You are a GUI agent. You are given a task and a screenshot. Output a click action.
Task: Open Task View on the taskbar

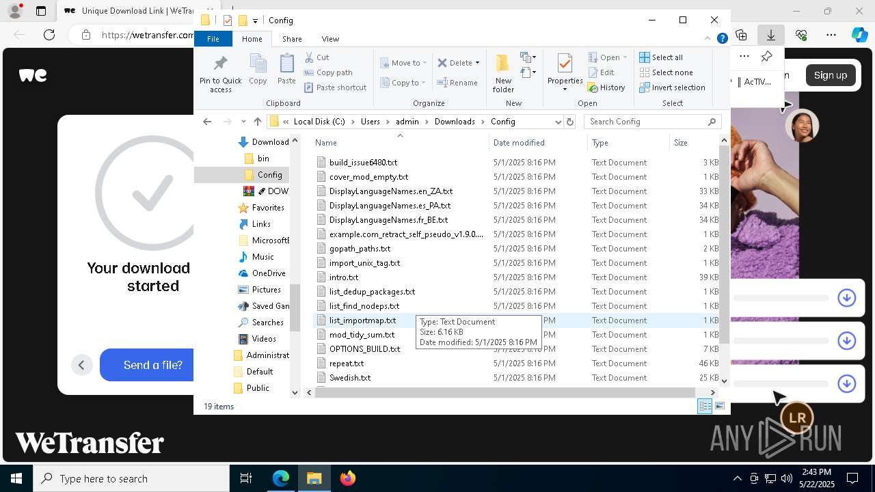(x=246, y=478)
